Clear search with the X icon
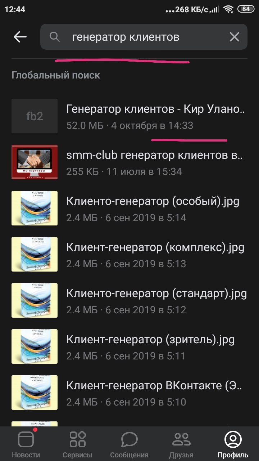The width and height of the screenshot is (259, 461). (234, 37)
